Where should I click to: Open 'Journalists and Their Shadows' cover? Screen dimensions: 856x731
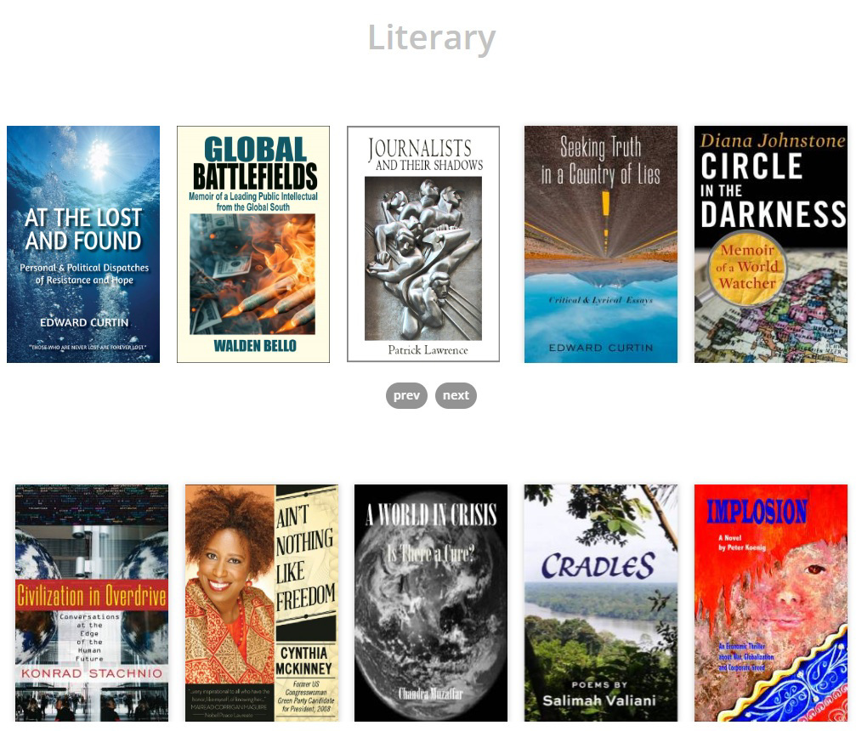point(423,244)
